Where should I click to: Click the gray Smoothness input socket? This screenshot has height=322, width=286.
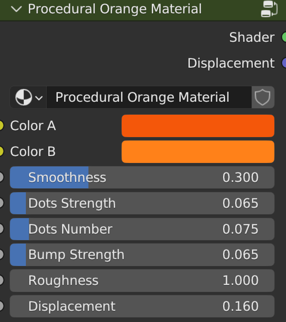click(x=1, y=178)
